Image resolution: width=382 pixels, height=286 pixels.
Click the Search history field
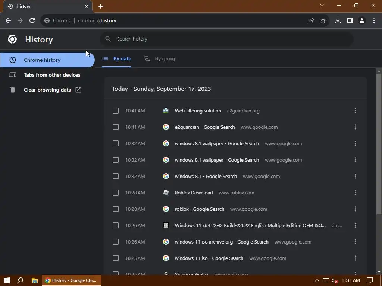tap(226, 39)
